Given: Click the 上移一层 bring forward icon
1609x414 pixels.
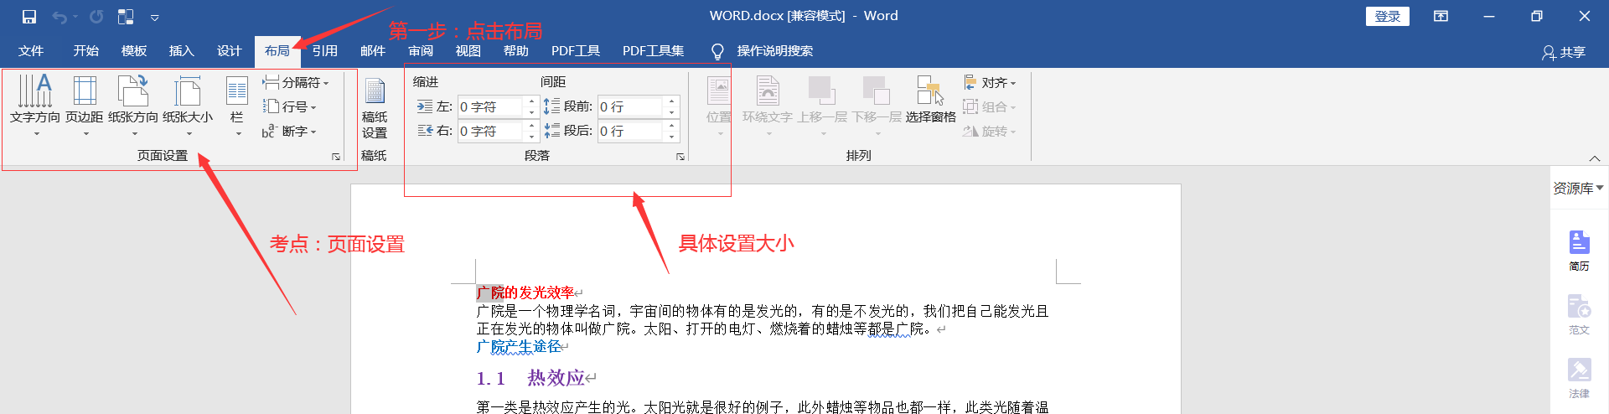Looking at the screenshot, I should (x=823, y=105).
